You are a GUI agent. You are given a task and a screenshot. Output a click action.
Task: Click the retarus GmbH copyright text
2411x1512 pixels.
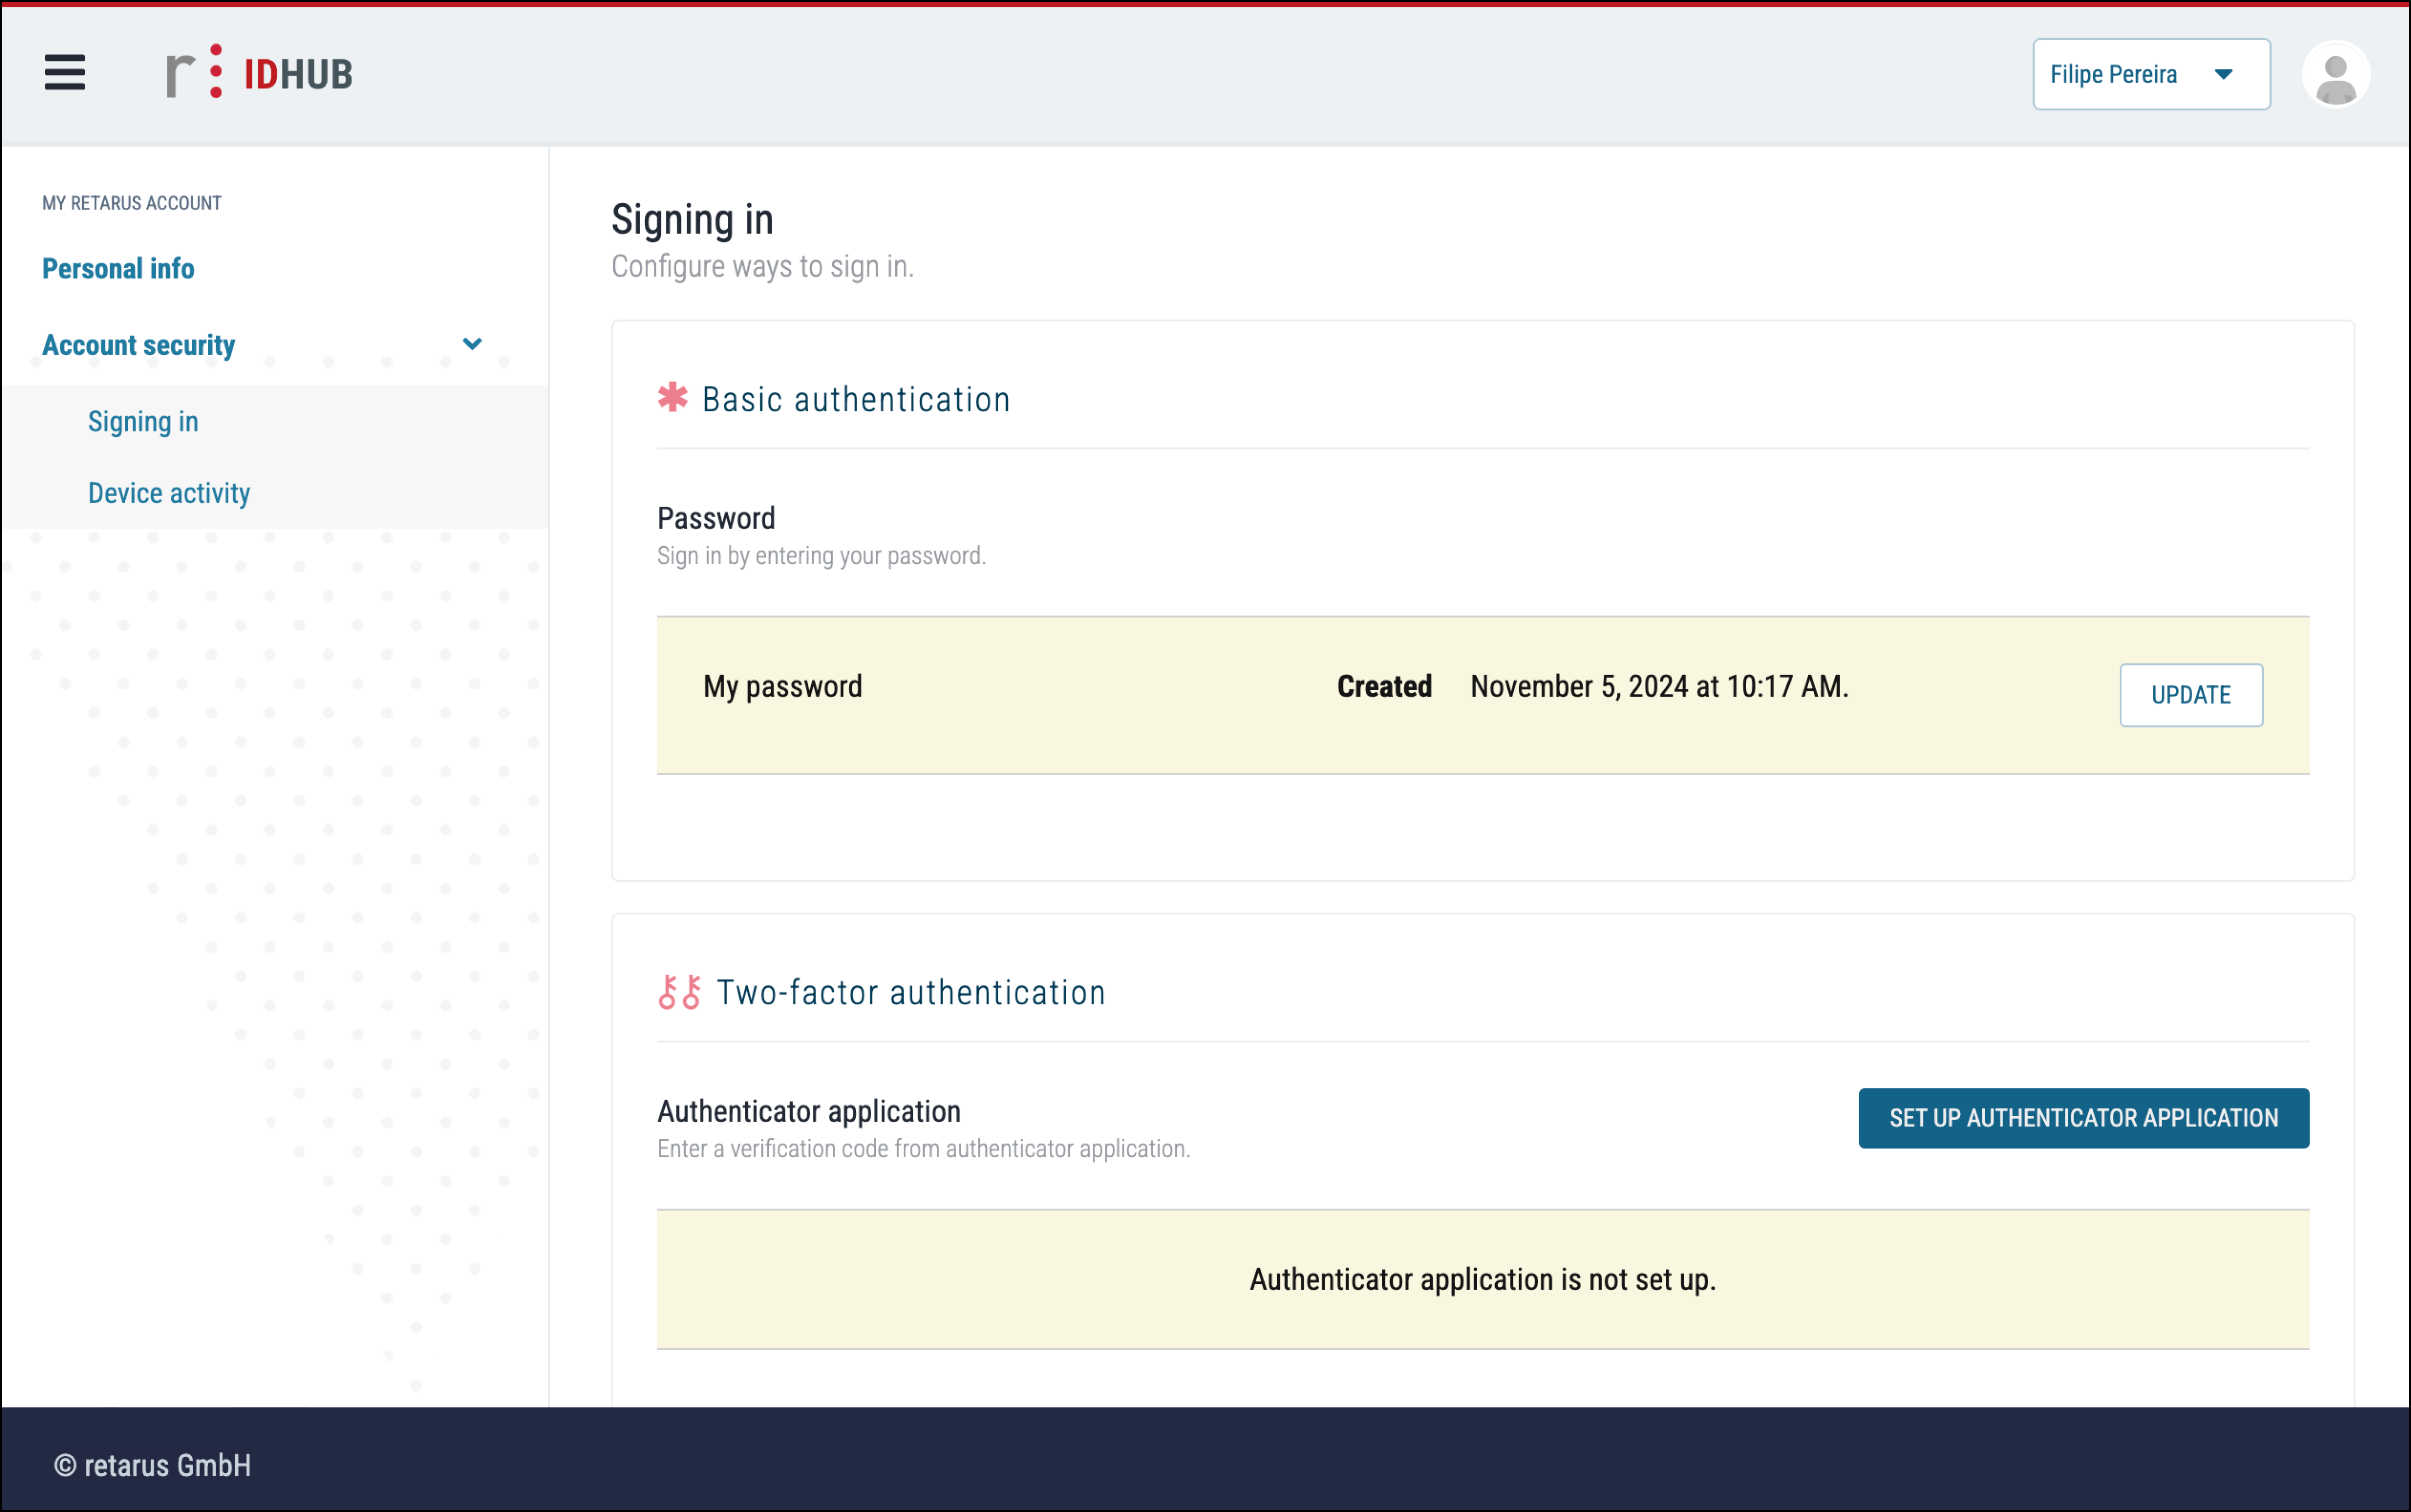pos(153,1465)
